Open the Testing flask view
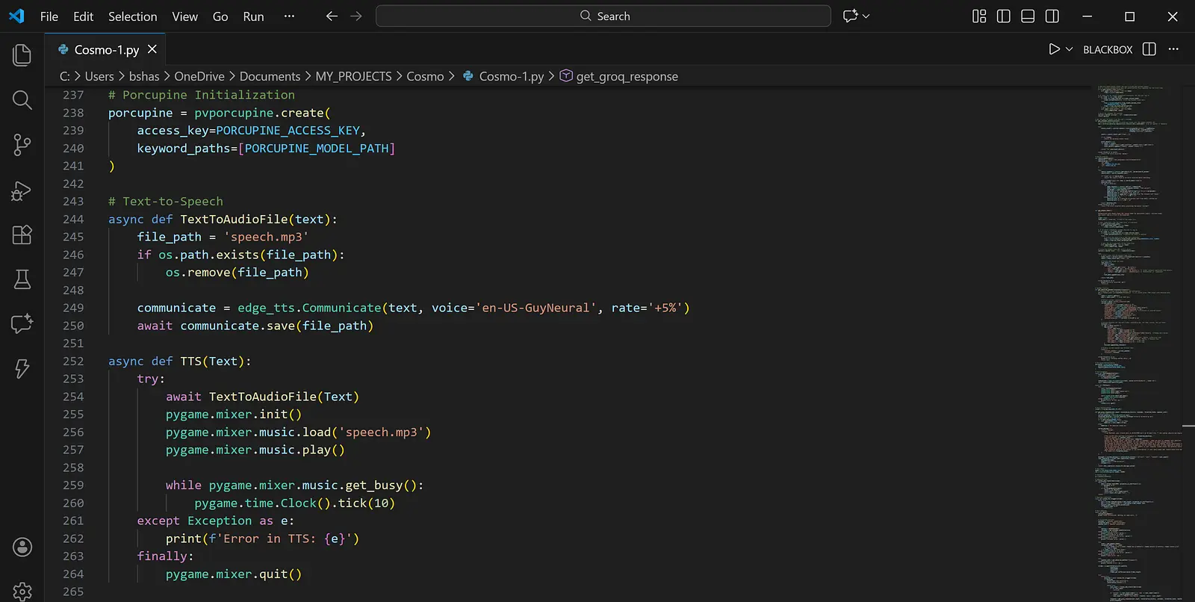Viewport: 1195px width, 602px height. [x=22, y=279]
